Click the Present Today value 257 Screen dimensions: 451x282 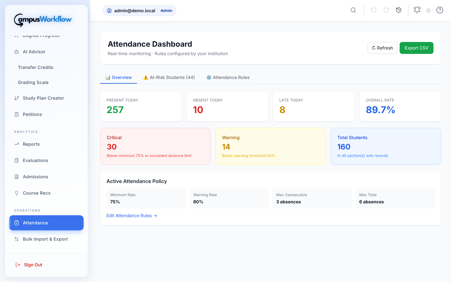pos(115,110)
